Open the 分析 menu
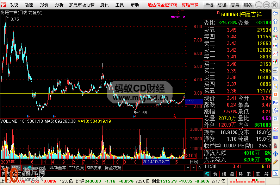 59,5
